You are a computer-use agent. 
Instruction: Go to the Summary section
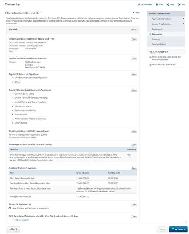[x=156, y=39]
